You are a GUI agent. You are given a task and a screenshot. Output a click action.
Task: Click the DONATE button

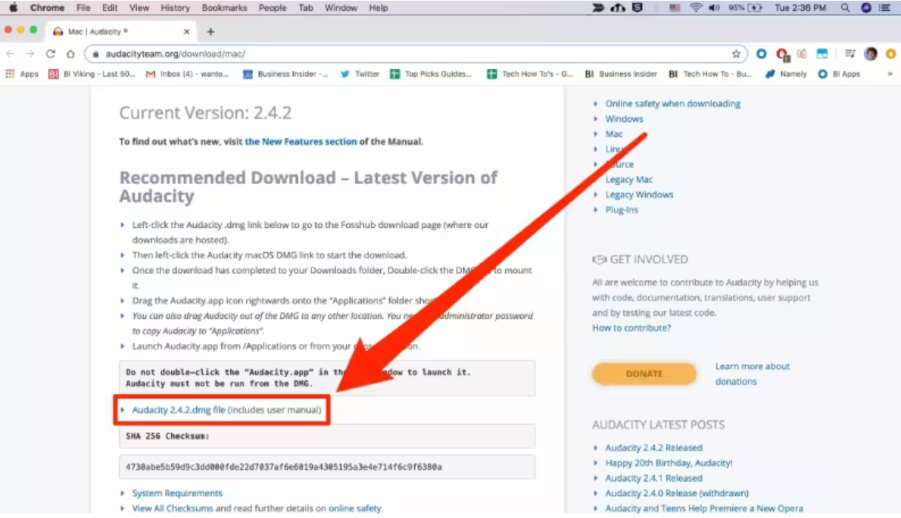(x=644, y=373)
